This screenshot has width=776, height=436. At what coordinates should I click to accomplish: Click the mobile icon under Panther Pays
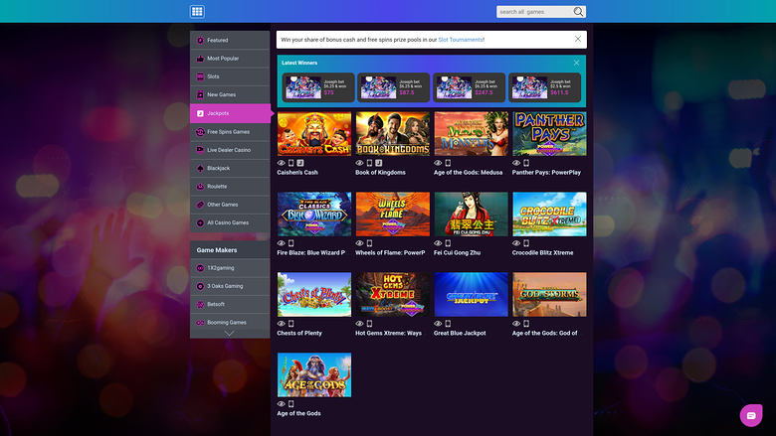click(x=526, y=163)
